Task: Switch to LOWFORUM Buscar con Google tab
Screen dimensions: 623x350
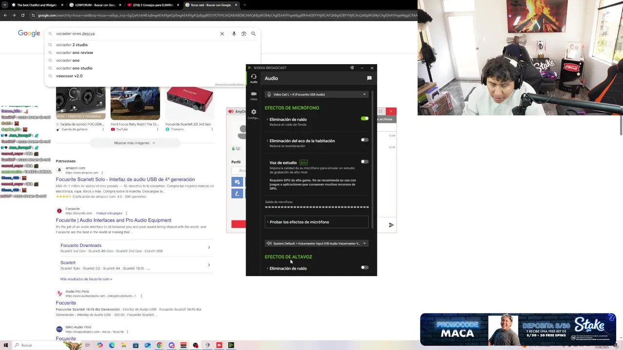Action: [95, 5]
